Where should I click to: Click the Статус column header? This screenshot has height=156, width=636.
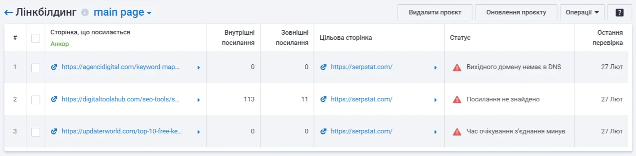pos(460,37)
